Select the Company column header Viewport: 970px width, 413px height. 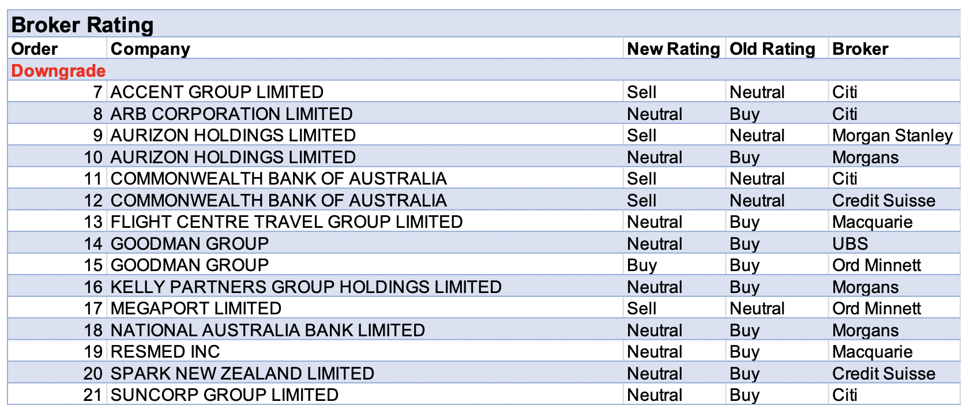coord(151,49)
